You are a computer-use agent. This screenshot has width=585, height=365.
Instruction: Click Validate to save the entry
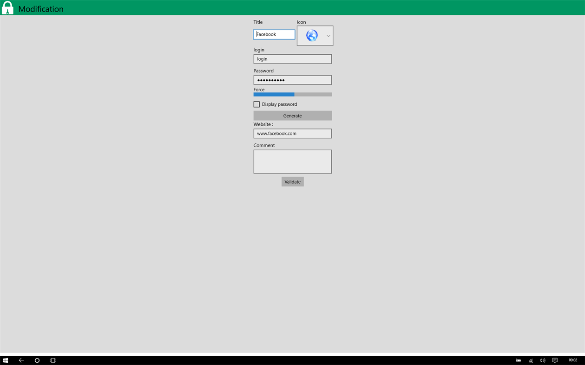pyautogui.click(x=292, y=181)
